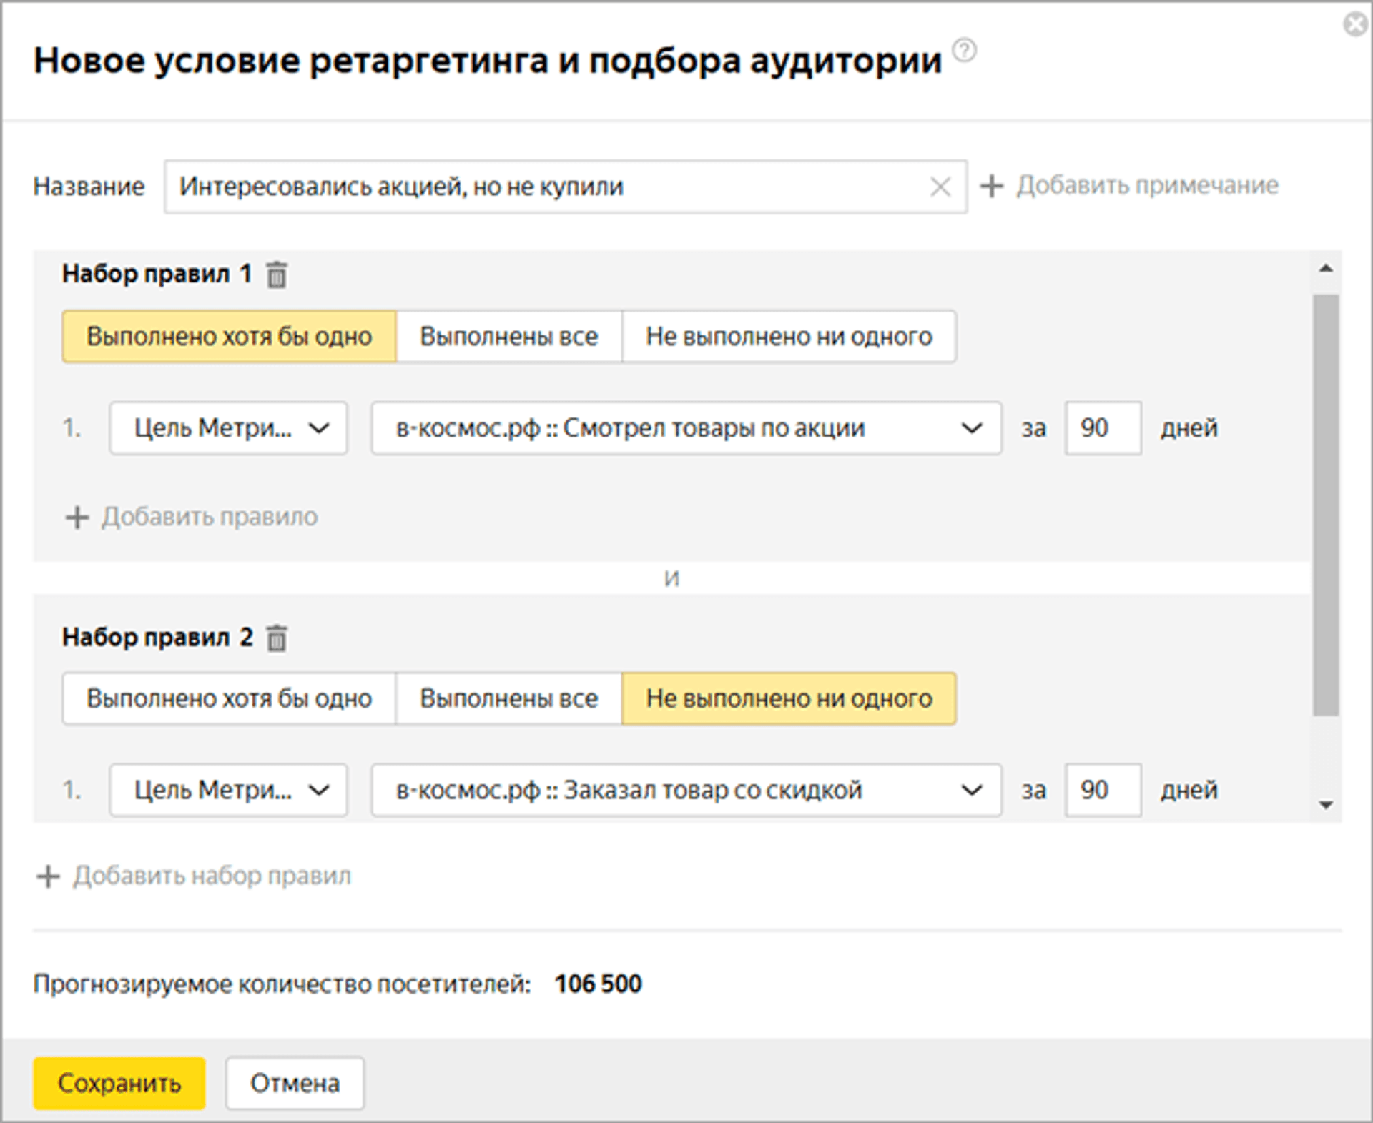Click the 'Отмена' button

pyautogui.click(x=294, y=1083)
